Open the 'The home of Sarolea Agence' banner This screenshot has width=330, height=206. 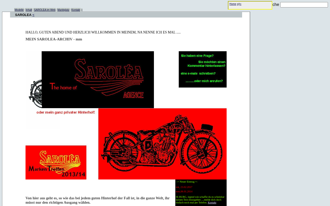(98, 80)
